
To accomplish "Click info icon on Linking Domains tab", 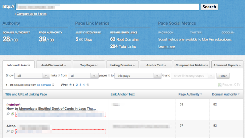I will (134, 65).
